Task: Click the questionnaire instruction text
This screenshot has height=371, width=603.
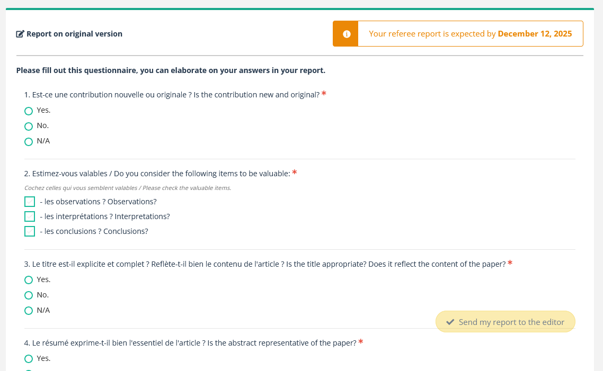Action: point(171,70)
